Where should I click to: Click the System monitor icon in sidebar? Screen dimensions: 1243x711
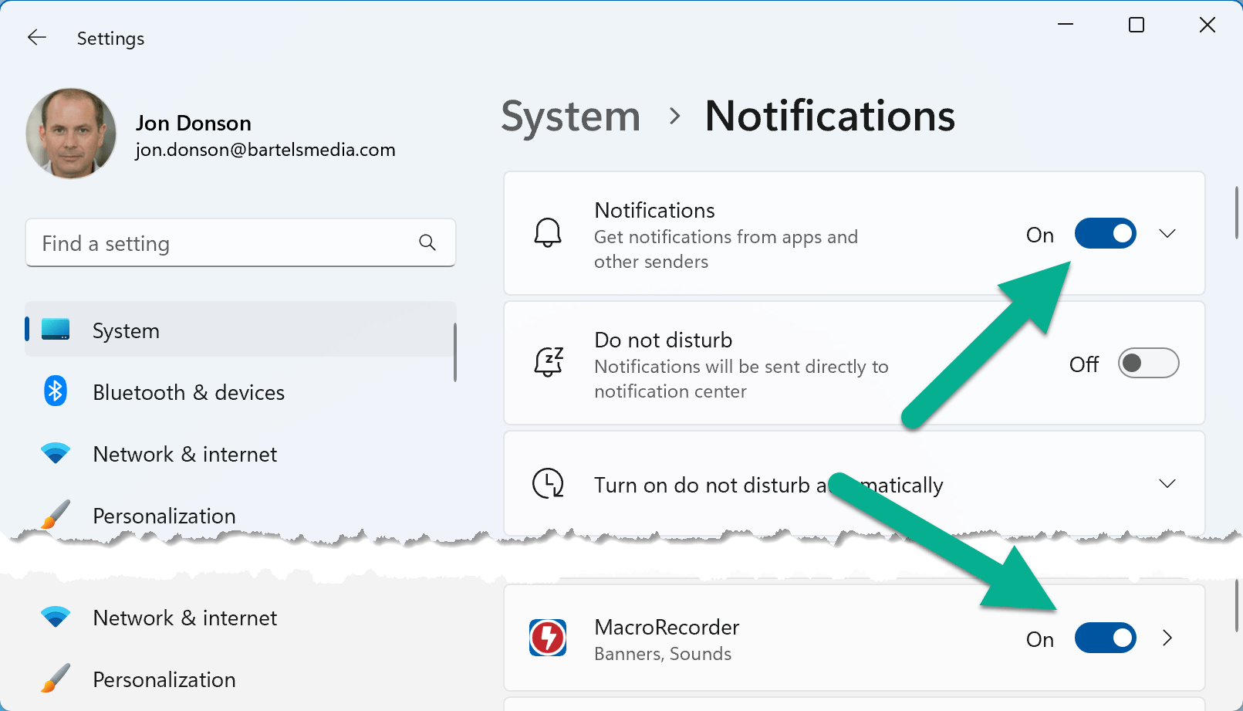56,330
